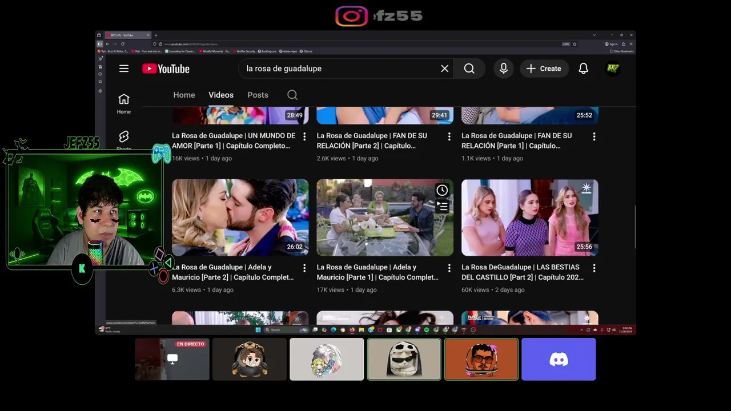This screenshot has width=731, height=411.
Task: Open options for Adela y Mauricio Parte 2
Action: (x=304, y=268)
